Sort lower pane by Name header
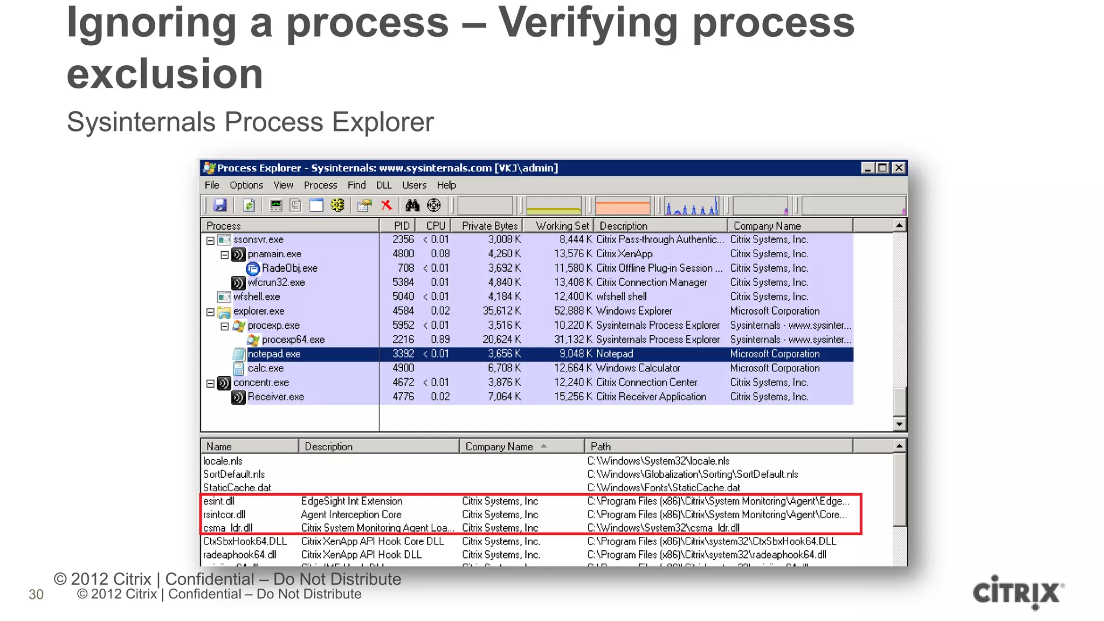The image size is (1104, 621). click(250, 446)
